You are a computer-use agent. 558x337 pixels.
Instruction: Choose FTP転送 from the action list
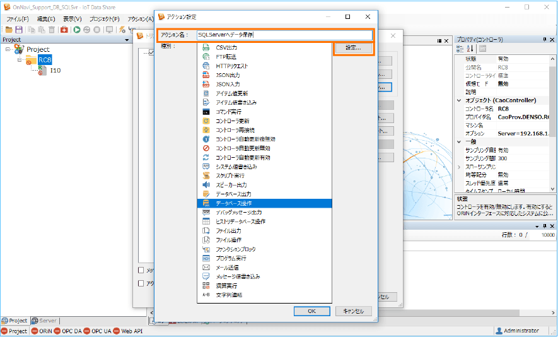click(x=225, y=57)
